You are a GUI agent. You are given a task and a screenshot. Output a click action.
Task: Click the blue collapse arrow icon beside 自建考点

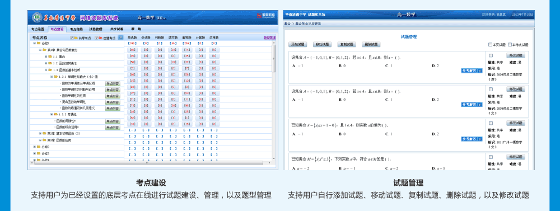(x=121, y=37)
